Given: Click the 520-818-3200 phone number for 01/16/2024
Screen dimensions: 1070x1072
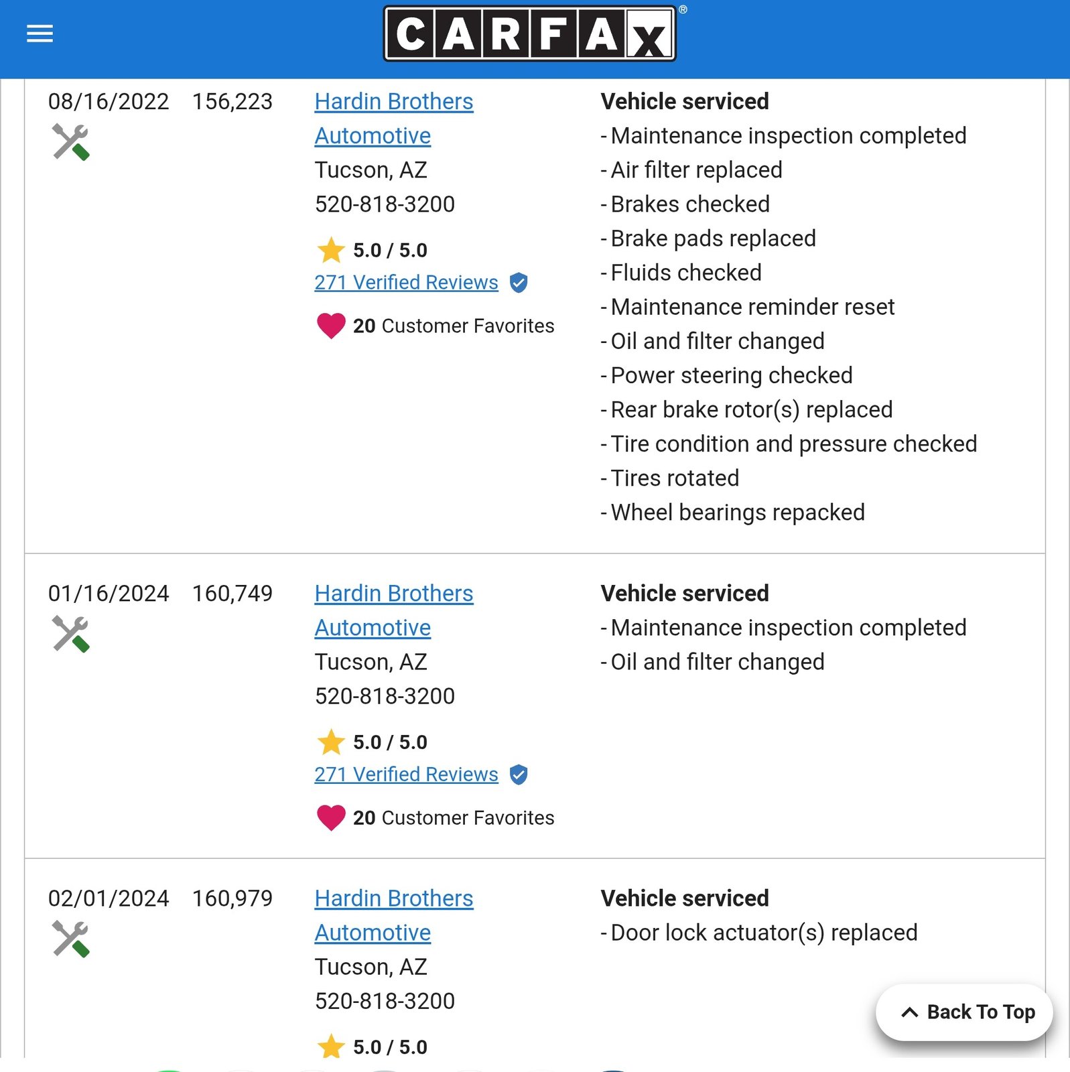Looking at the screenshot, I should pyautogui.click(x=385, y=696).
